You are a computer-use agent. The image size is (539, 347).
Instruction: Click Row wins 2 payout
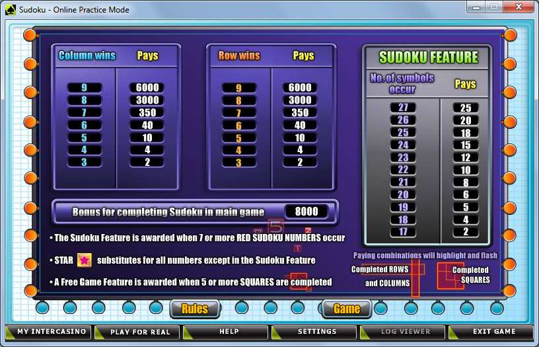[300, 163]
